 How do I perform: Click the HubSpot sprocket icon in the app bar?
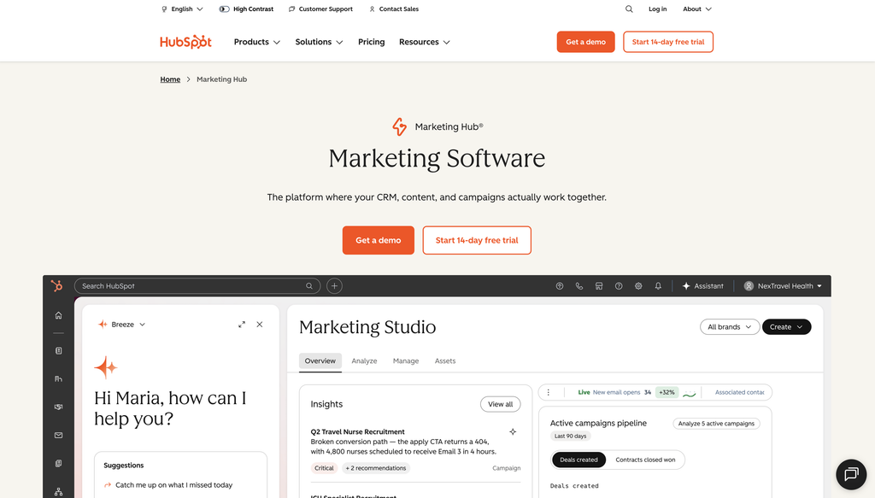pos(57,286)
